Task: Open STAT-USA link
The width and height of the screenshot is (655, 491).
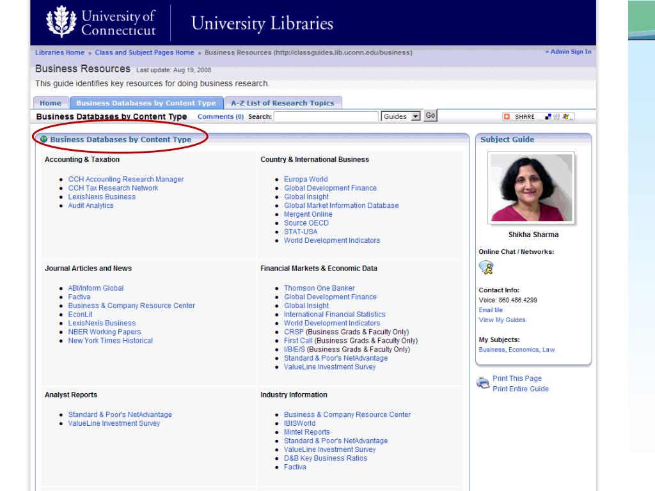Action: pos(301,231)
